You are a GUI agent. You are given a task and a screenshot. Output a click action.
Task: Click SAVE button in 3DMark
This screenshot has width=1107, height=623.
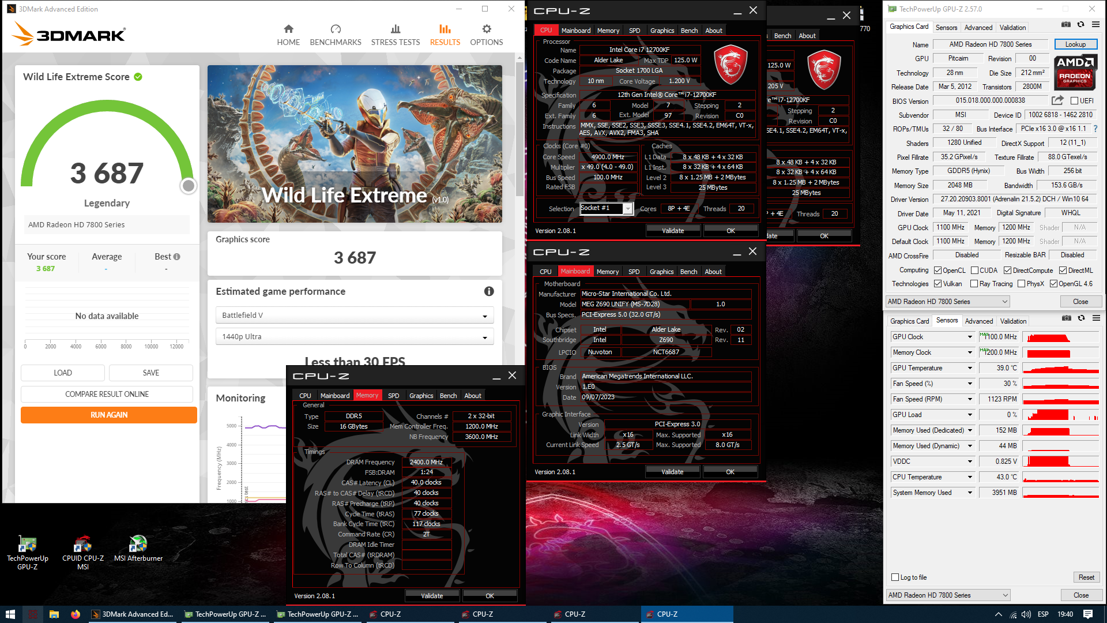tap(151, 373)
